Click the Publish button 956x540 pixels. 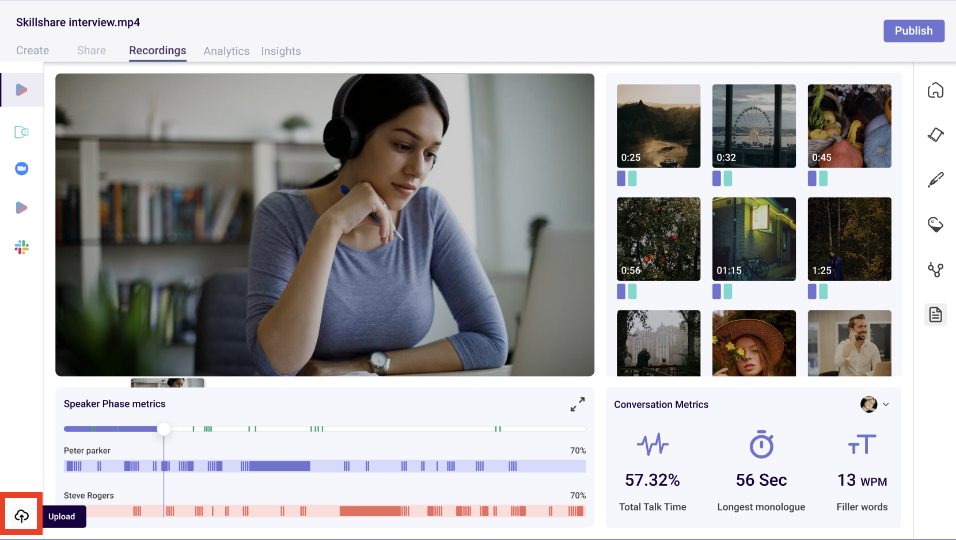point(914,31)
